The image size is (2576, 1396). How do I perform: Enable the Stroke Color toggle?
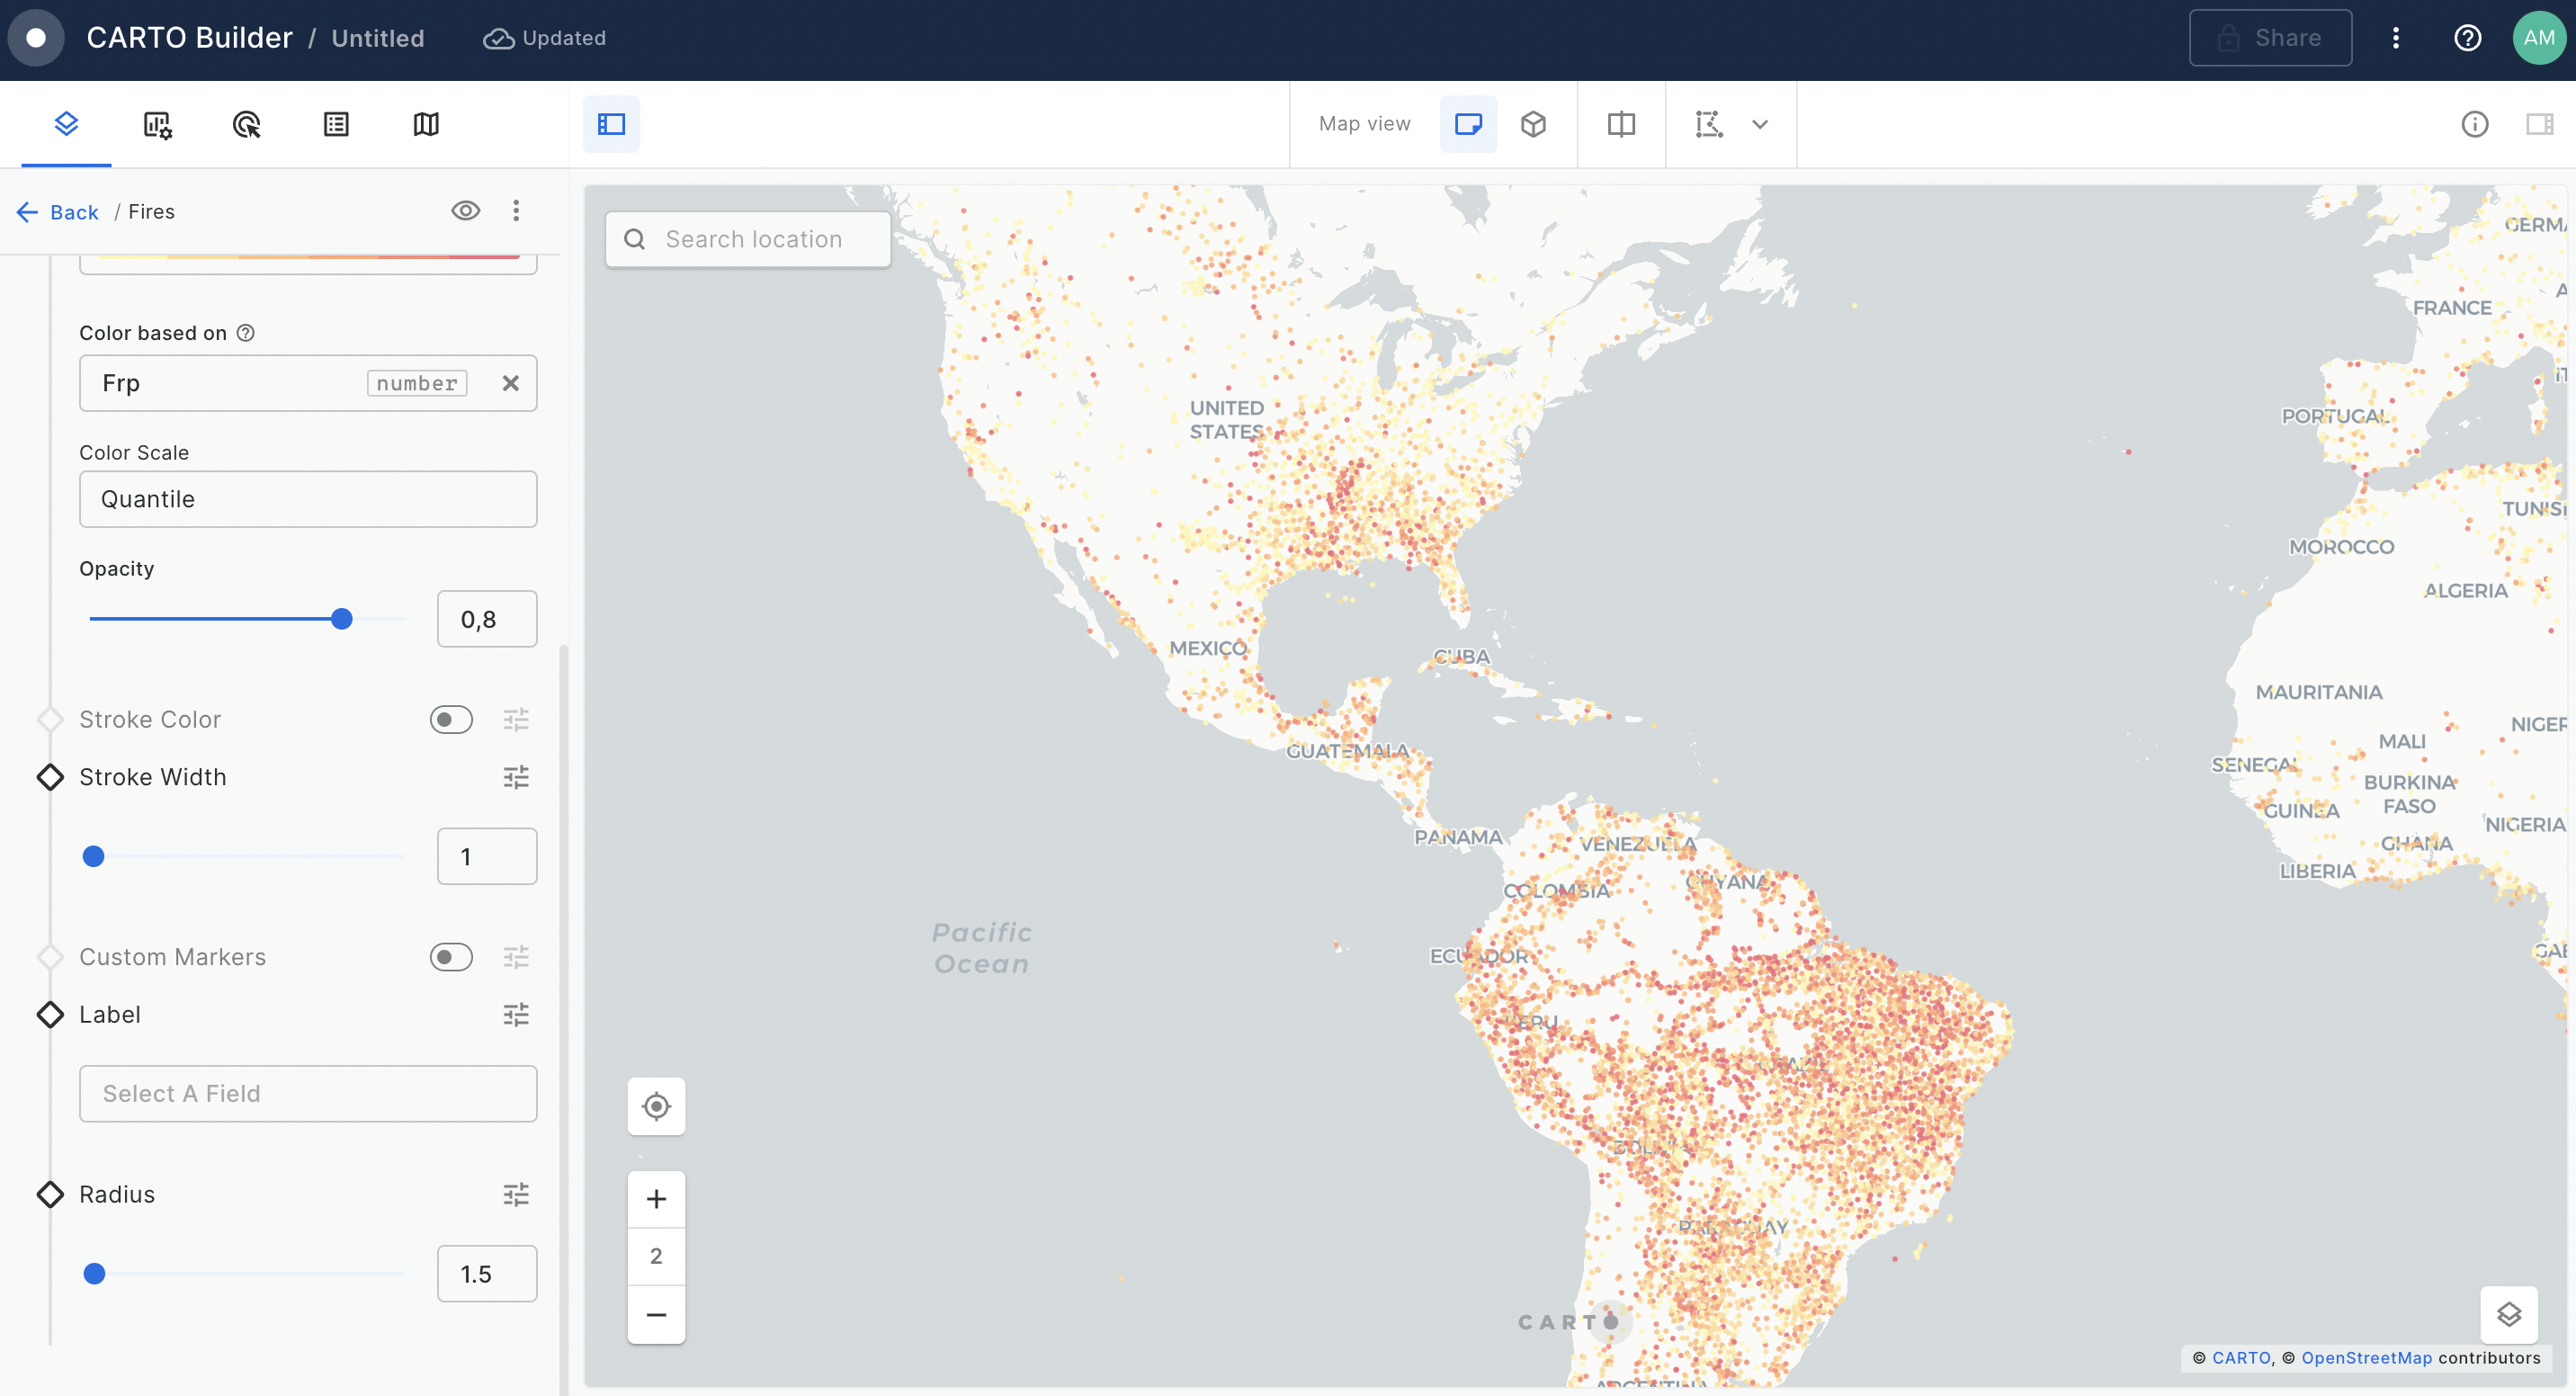451,719
